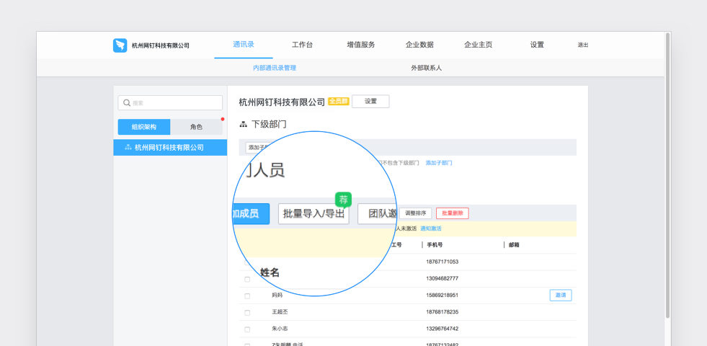Click phone number 13296764742

443,329
